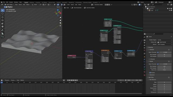Screen dimensions: 173x97
Task: Toggle Render Noise Threshold checkbox
Action: tap(158, 64)
